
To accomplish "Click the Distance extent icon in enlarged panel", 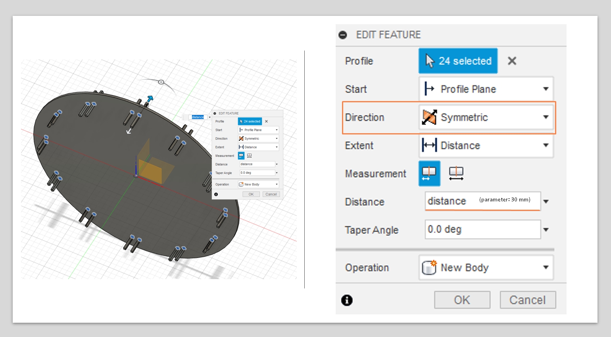I will (429, 146).
